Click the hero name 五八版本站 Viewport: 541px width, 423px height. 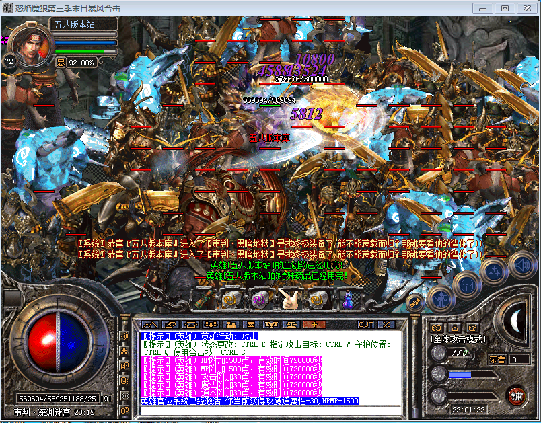[x=74, y=24]
